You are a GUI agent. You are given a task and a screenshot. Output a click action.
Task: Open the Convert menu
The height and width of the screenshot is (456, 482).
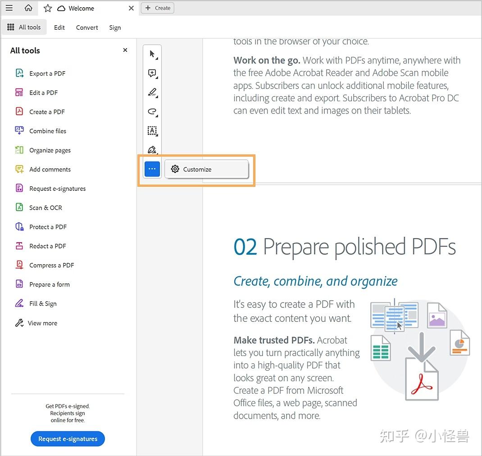tap(86, 27)
